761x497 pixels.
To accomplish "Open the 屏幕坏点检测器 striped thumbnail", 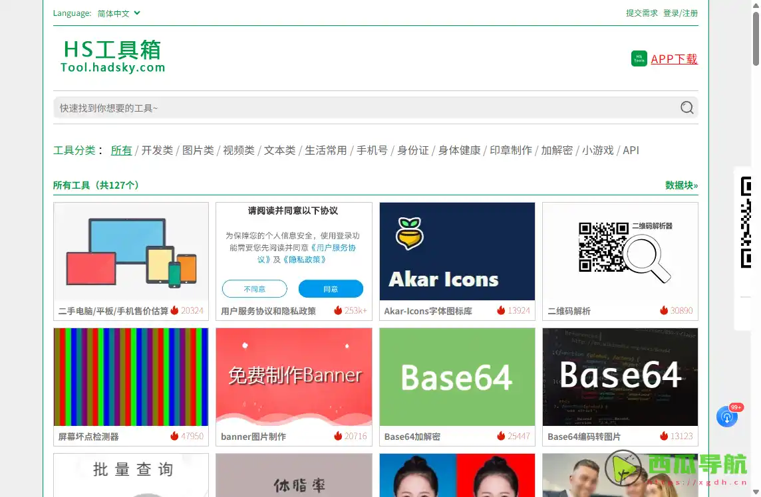I will coord(131,377).
